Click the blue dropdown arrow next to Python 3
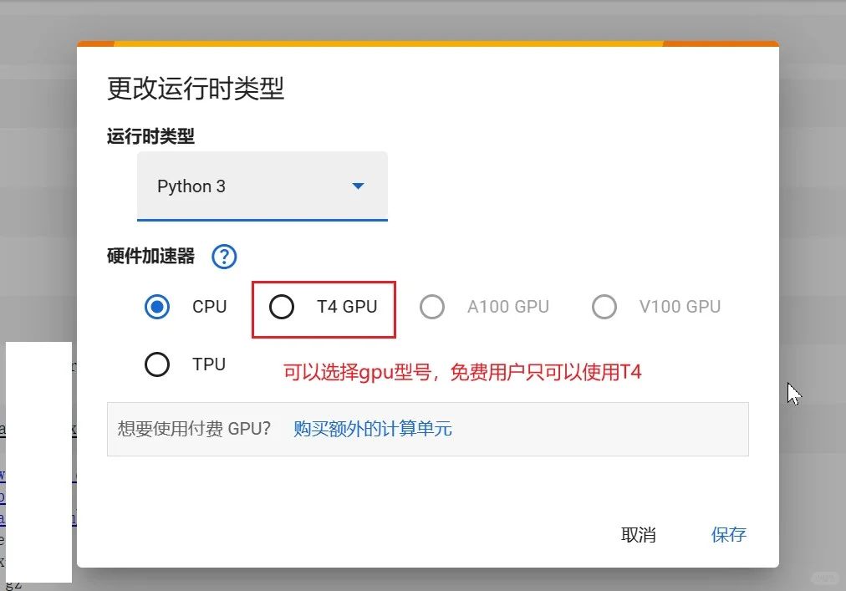846x591 pixels. [358, 186]
